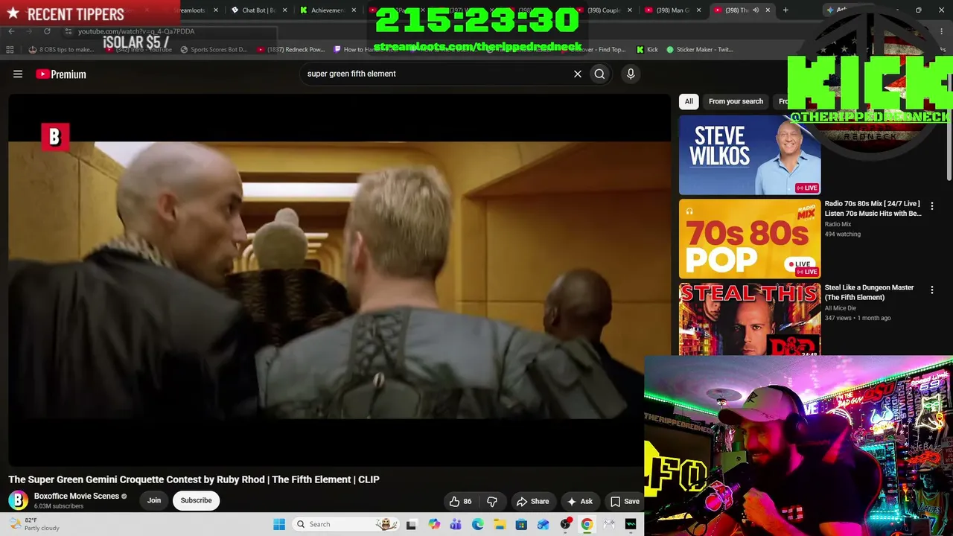Open the Sports Scores Bot bookmark
This screenshot has height=536, width=953.
click(213, 50)
